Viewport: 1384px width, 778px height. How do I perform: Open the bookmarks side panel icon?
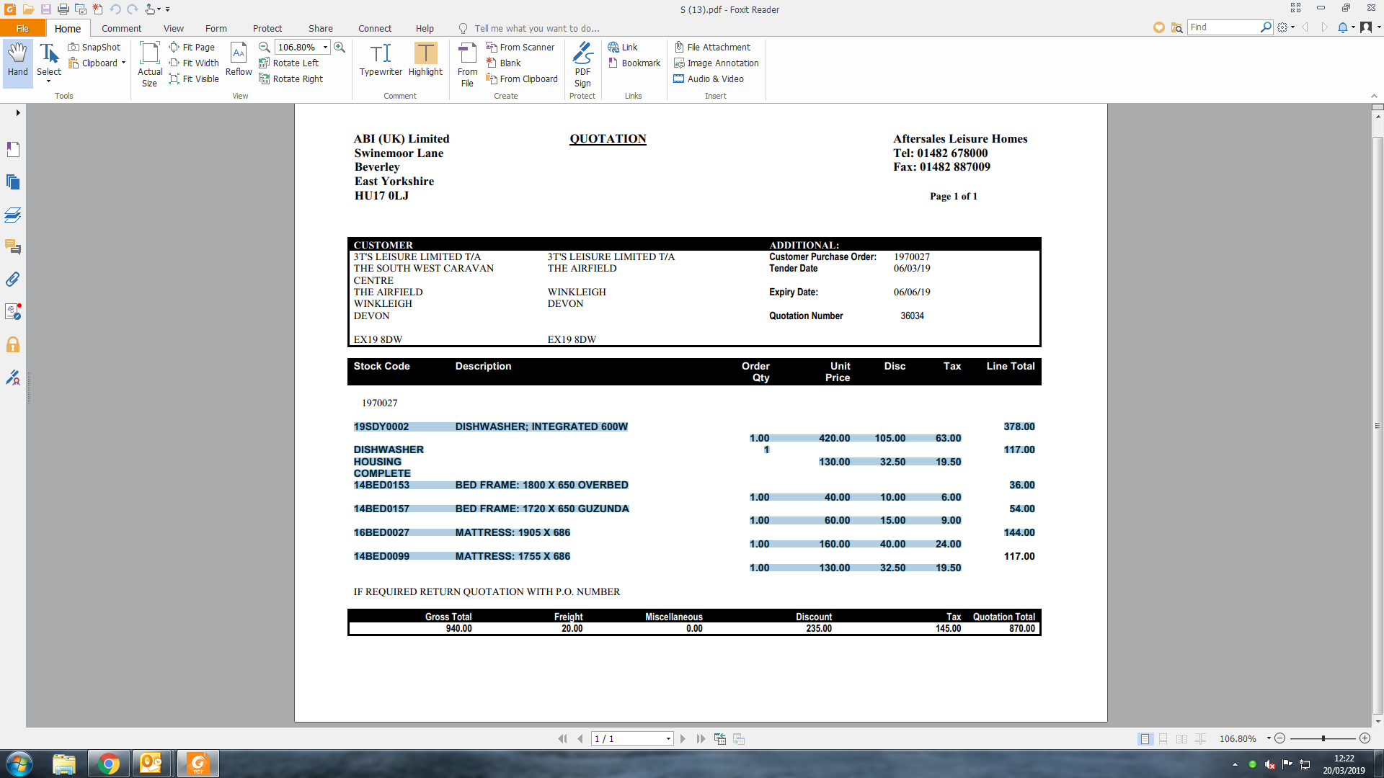[x=13, y=149]
